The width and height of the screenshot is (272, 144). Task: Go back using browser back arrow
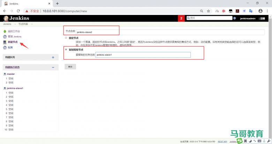[x=5, y=11]
